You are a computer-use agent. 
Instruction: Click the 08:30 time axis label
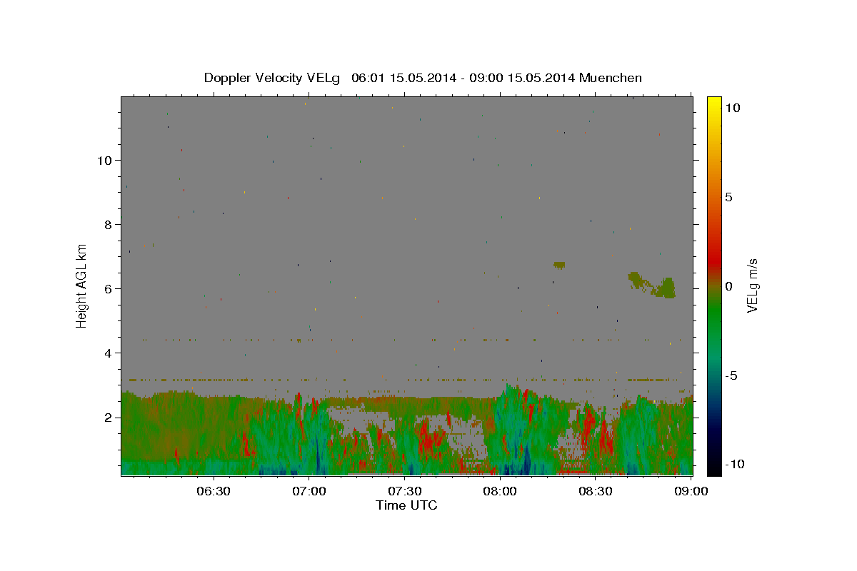[x=596, y=491]
